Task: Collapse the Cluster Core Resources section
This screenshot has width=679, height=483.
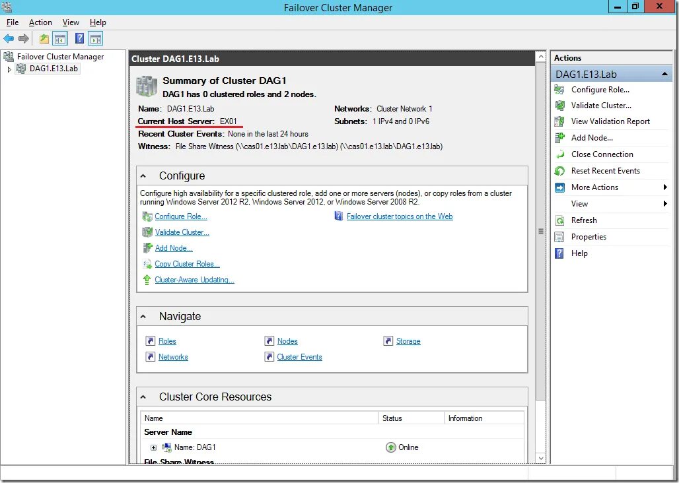Action: (x=143, y=397)
